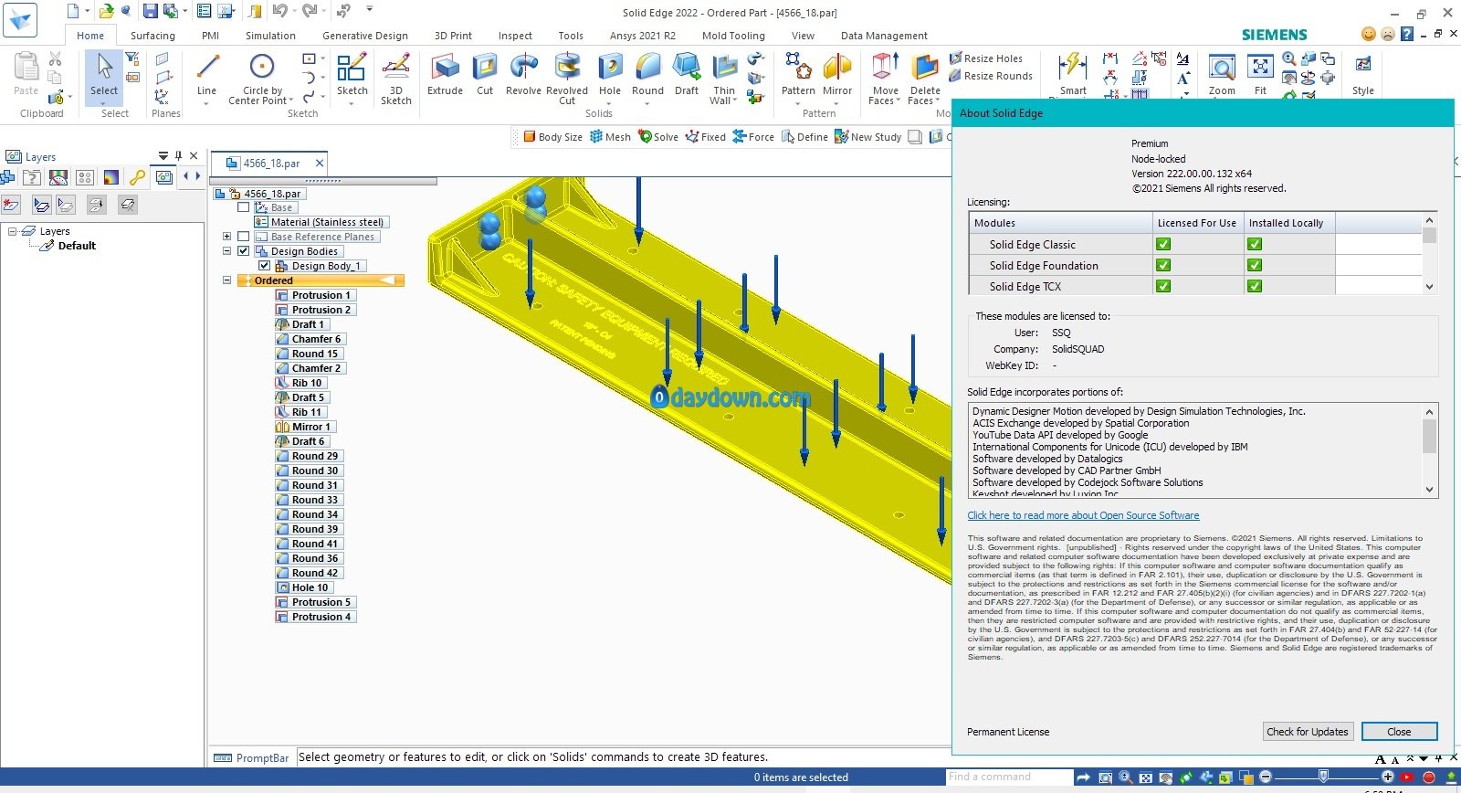Click the Delete Faces command
The image size is (1461, 793).
point(925,79)
